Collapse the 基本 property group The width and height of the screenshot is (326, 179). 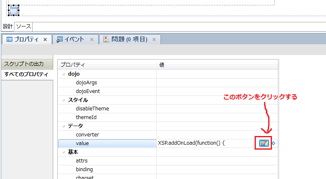coord(64,152)
